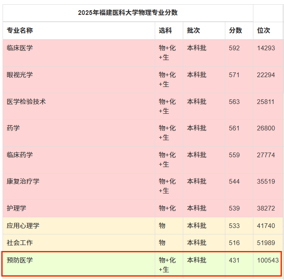Click the 选科 column header
Viewport: 284px width, 280px height.
tap(165, 30)
